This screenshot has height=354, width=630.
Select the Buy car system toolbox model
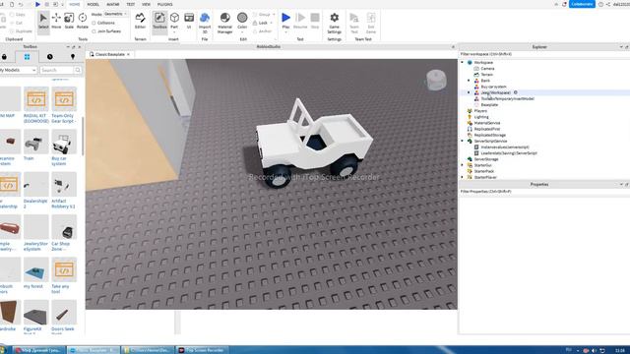(64, 147)
